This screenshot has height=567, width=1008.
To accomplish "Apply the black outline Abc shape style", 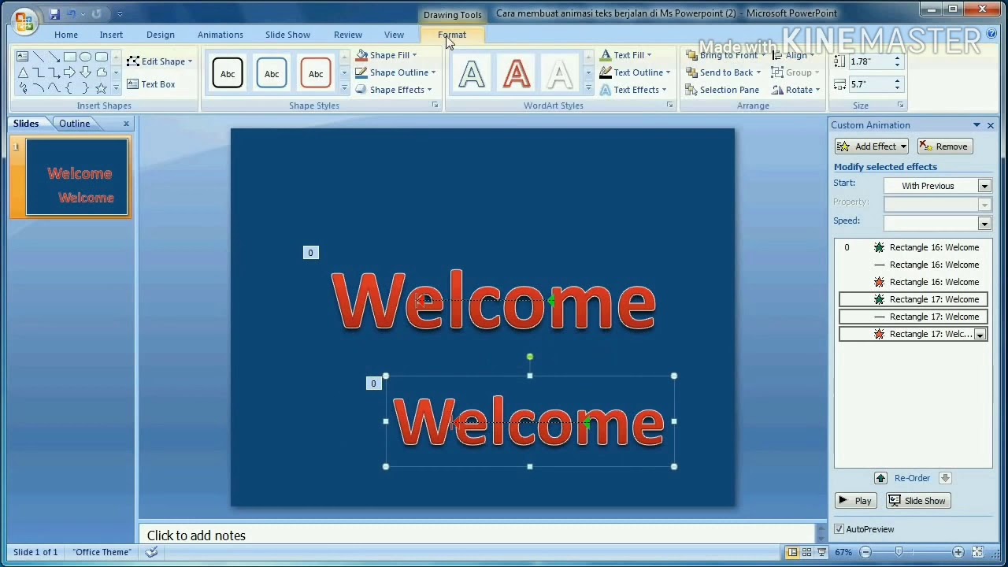I will (x=228, y=73).
